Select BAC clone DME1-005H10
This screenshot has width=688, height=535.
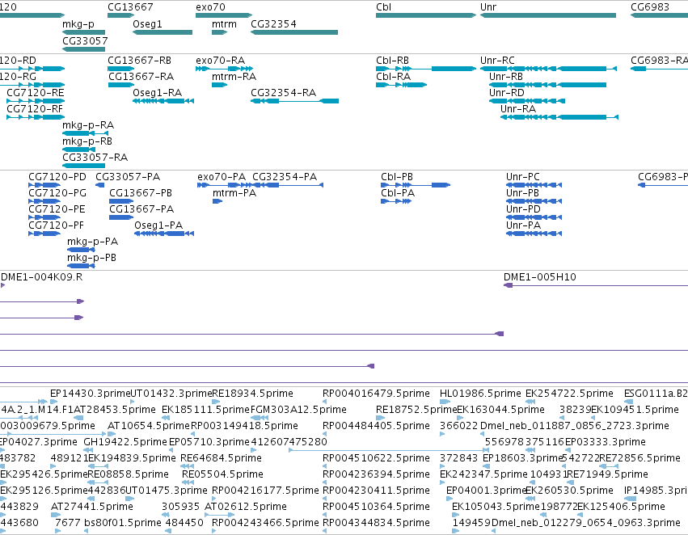[540, 277]
